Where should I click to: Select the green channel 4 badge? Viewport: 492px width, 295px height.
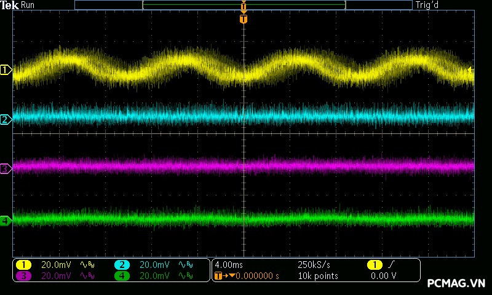pyautogui.click(x=122, y=276)
